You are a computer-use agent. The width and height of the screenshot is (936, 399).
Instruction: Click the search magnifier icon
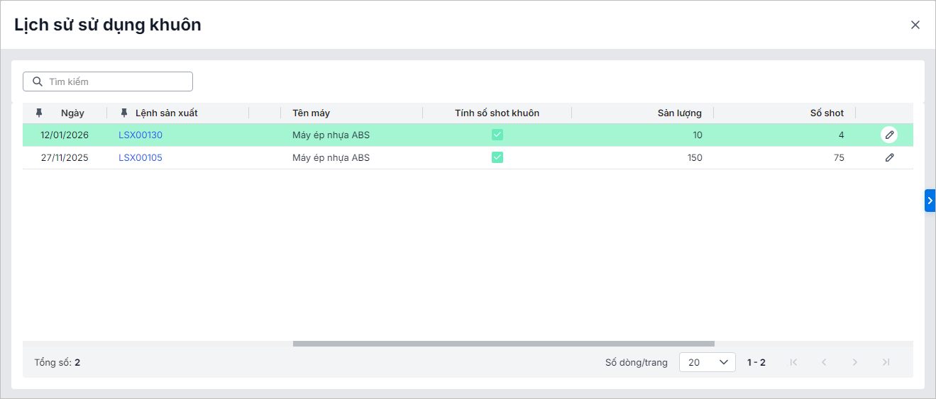pos(38,82)
